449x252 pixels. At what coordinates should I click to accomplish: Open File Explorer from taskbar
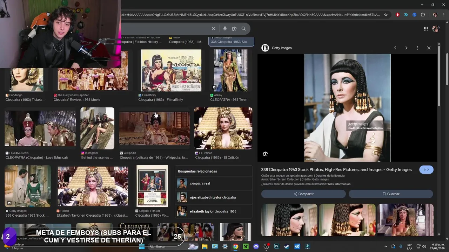pyautogui.click(x=205, y=246)
